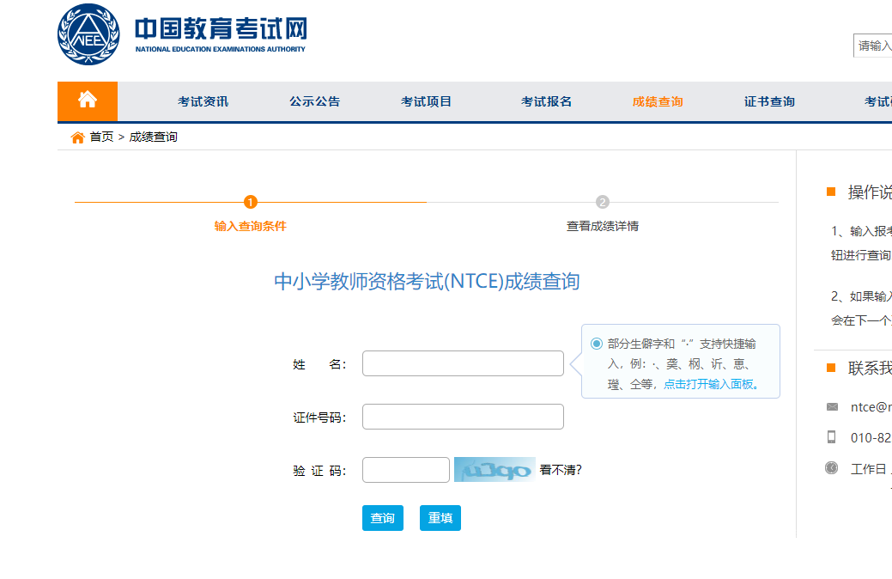Open the 公示公告 menu

tap(314, 101)
